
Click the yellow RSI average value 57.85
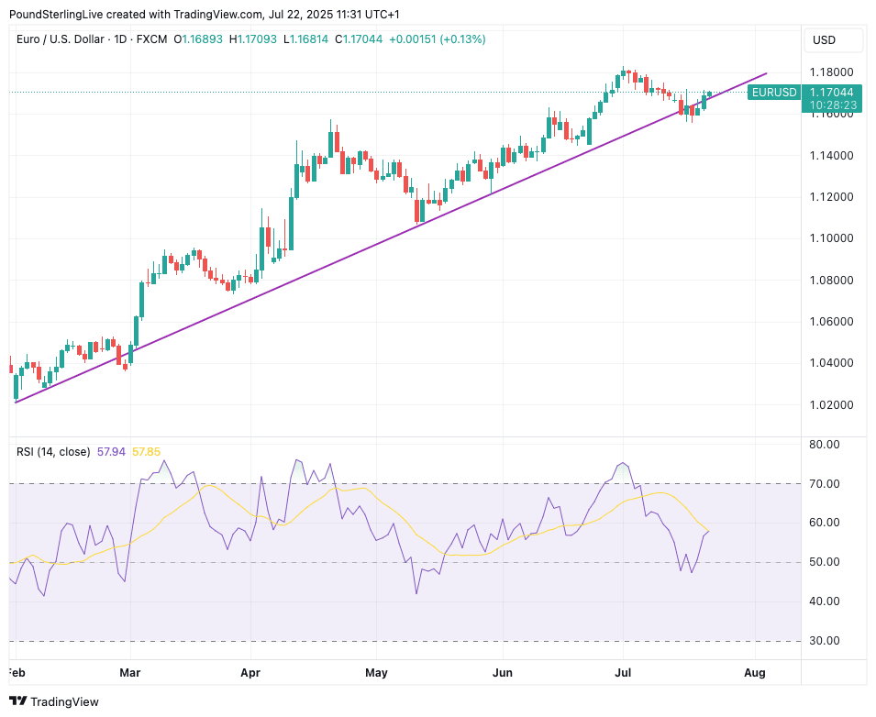(147, 452)
